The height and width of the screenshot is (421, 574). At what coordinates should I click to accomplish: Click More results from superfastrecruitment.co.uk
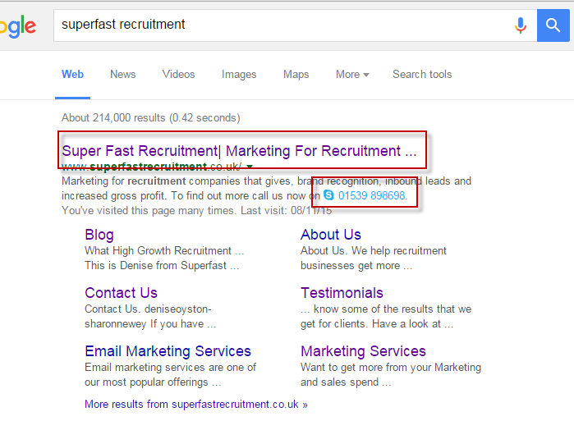click(x=195, y=404)
